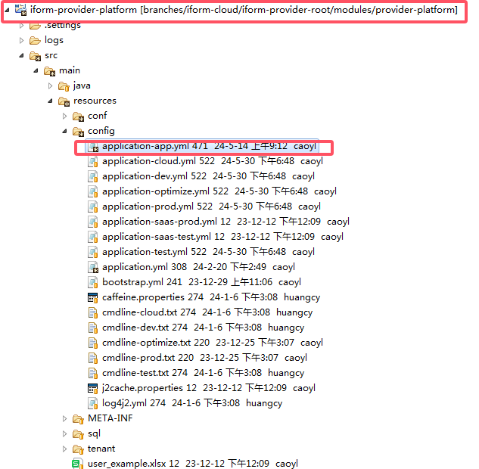The height and width of the screenshot is (469, 479).
Task: Select the tenant folder label
Action: tap(101, 449)
